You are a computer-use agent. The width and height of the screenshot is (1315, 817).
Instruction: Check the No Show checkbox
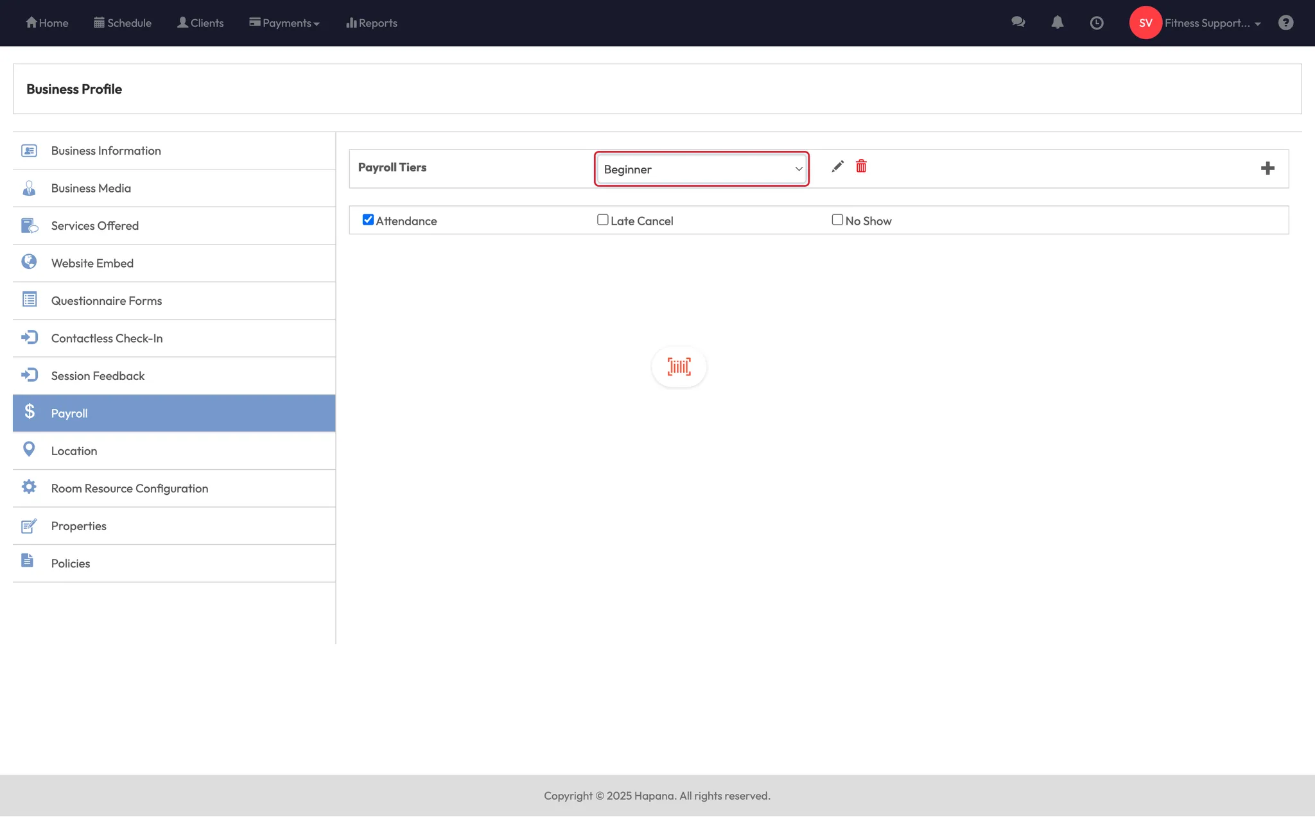tap(837, 220)
